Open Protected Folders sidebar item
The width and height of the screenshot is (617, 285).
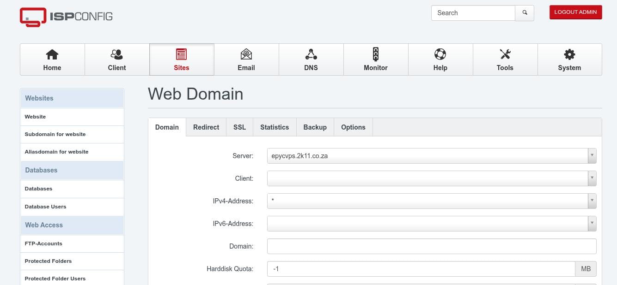point(72,261)
